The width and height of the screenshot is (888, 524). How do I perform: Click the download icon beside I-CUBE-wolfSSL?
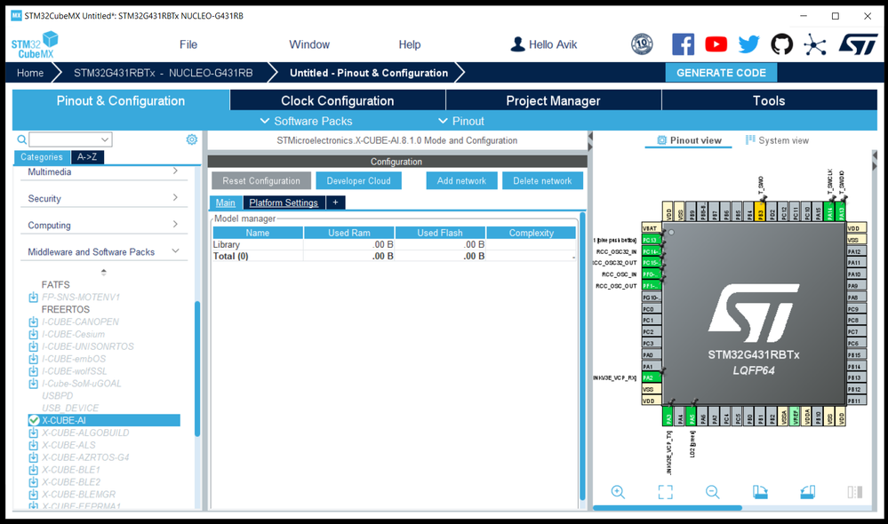point(34,371)
